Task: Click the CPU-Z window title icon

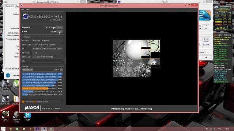Action: click(x=119, y=2)
